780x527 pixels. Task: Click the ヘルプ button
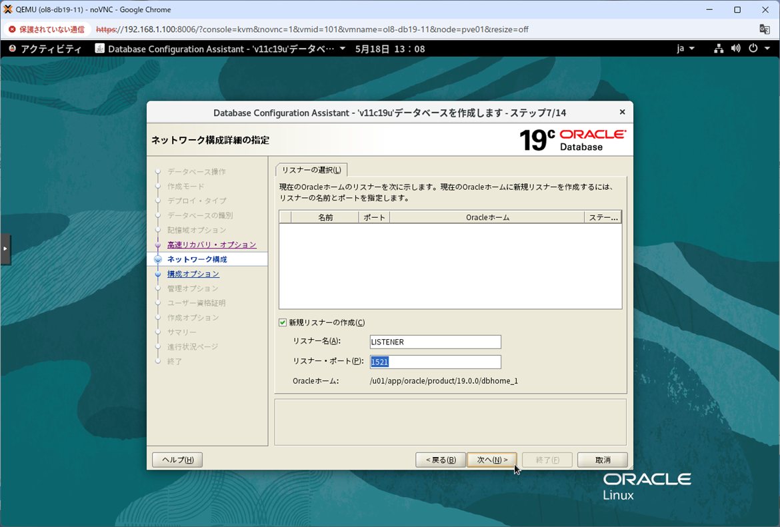[x=177, y=460]
